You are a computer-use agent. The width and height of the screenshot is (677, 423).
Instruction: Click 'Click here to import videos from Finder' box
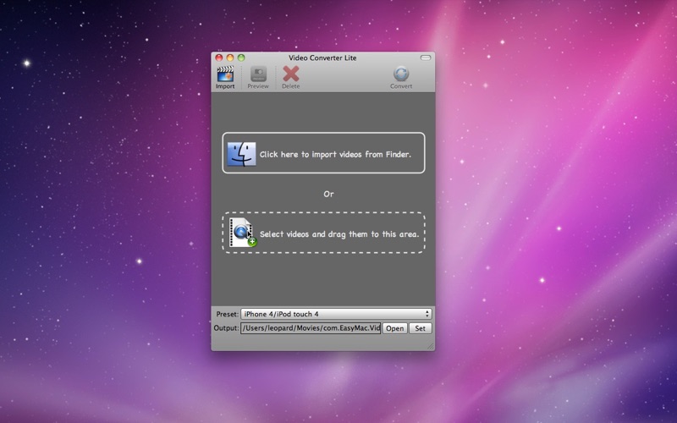pos(323,153)
